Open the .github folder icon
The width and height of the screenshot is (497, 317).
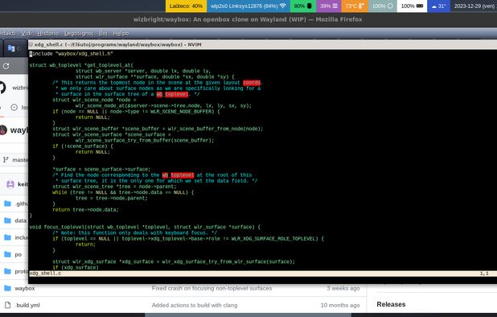point(7,204)
